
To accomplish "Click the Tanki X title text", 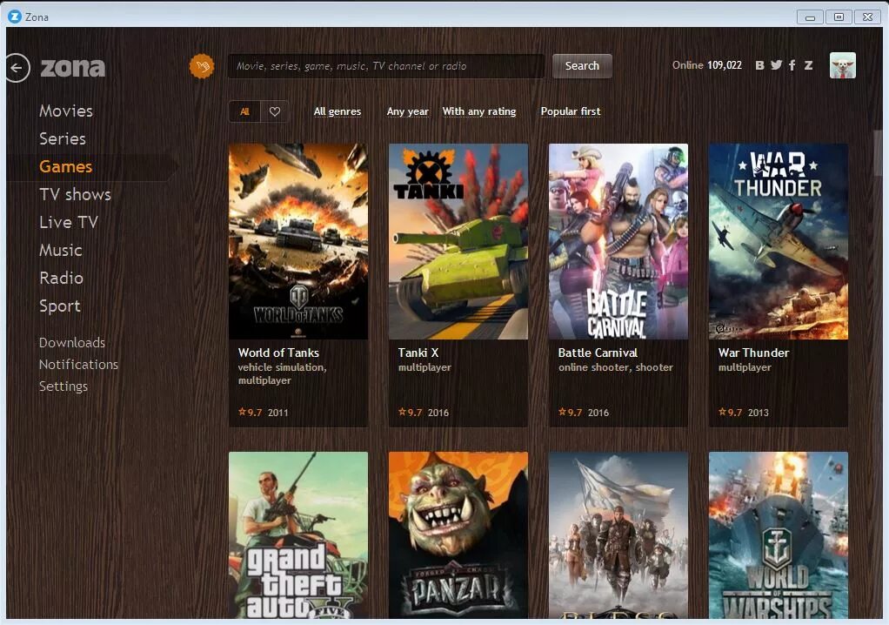I will coord(418,353).
